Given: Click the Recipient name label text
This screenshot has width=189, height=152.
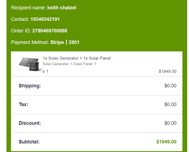Looking at the screenshot, I should 28,8.
